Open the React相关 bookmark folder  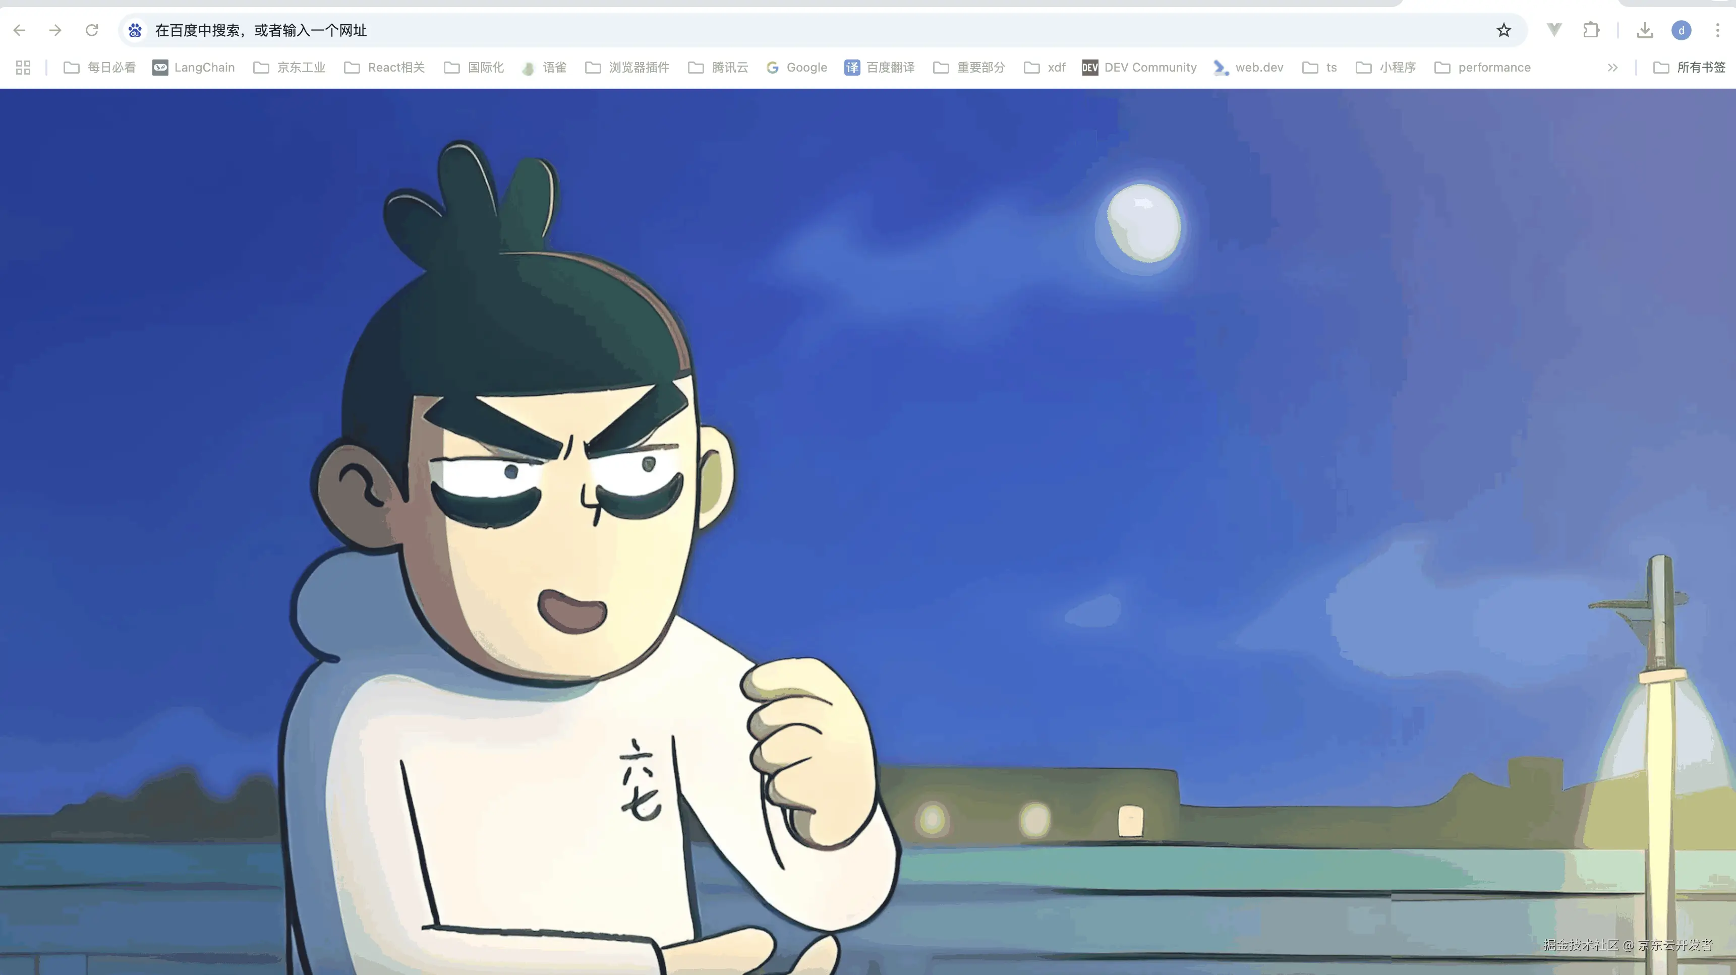click(x=384, y=68)
